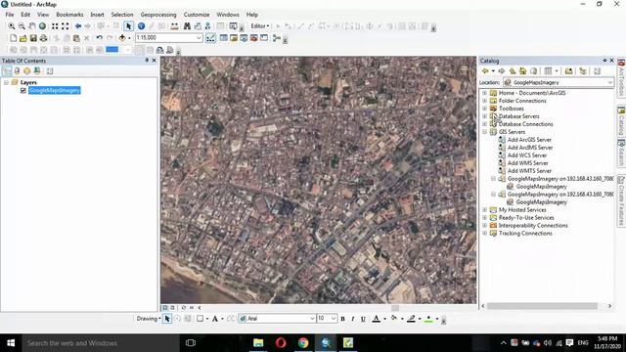Expand the Toolboxes node
Screen dimensions: 626x352
tap(485, 109)
